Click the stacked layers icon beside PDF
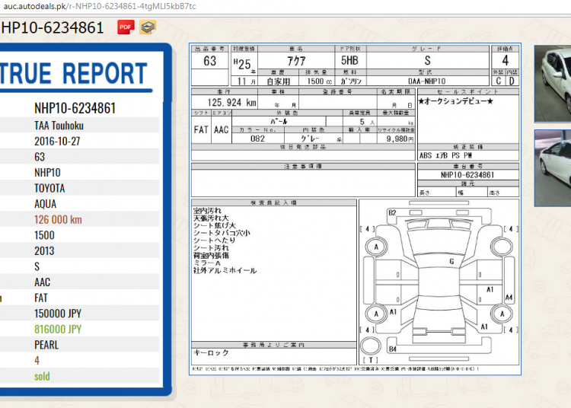This screenshot has height=408, width=571. 147,27
